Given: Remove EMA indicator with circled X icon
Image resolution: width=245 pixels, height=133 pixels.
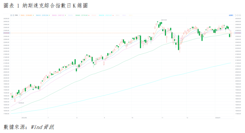Looking at the screenshot, I should [x=13, y=15].
